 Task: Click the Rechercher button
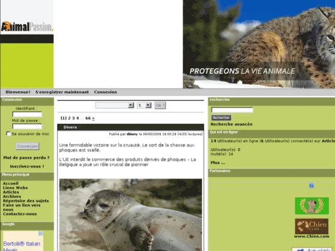coord(221,118)
